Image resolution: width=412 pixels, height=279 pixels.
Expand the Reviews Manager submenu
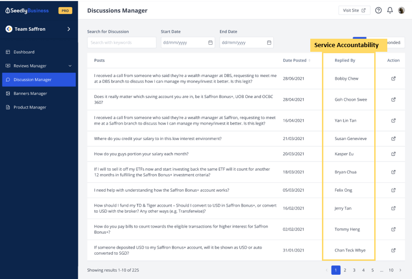pos(70,66)
